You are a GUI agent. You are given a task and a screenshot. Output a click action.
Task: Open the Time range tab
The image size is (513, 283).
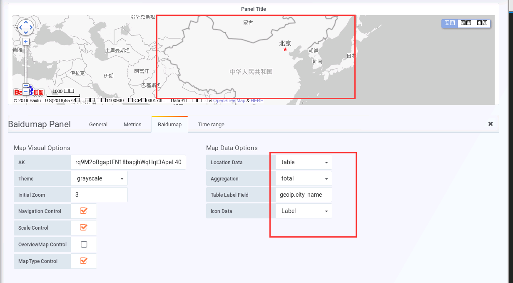[x=211, y=124]
